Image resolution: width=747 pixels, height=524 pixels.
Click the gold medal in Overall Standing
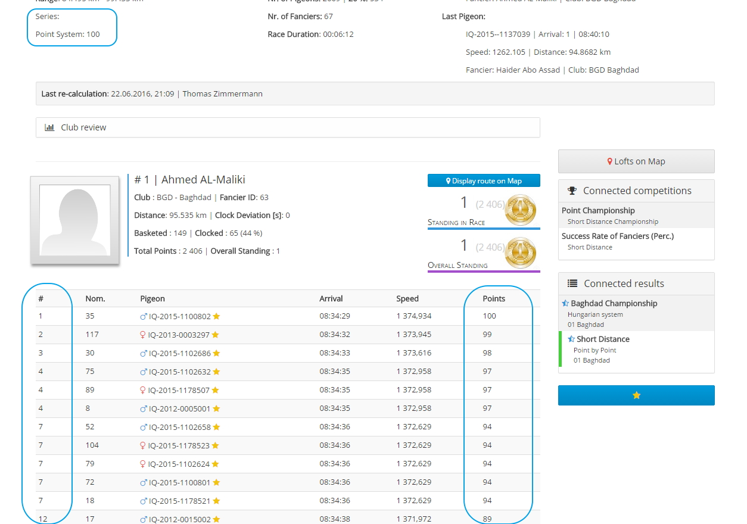click(520, 252)
